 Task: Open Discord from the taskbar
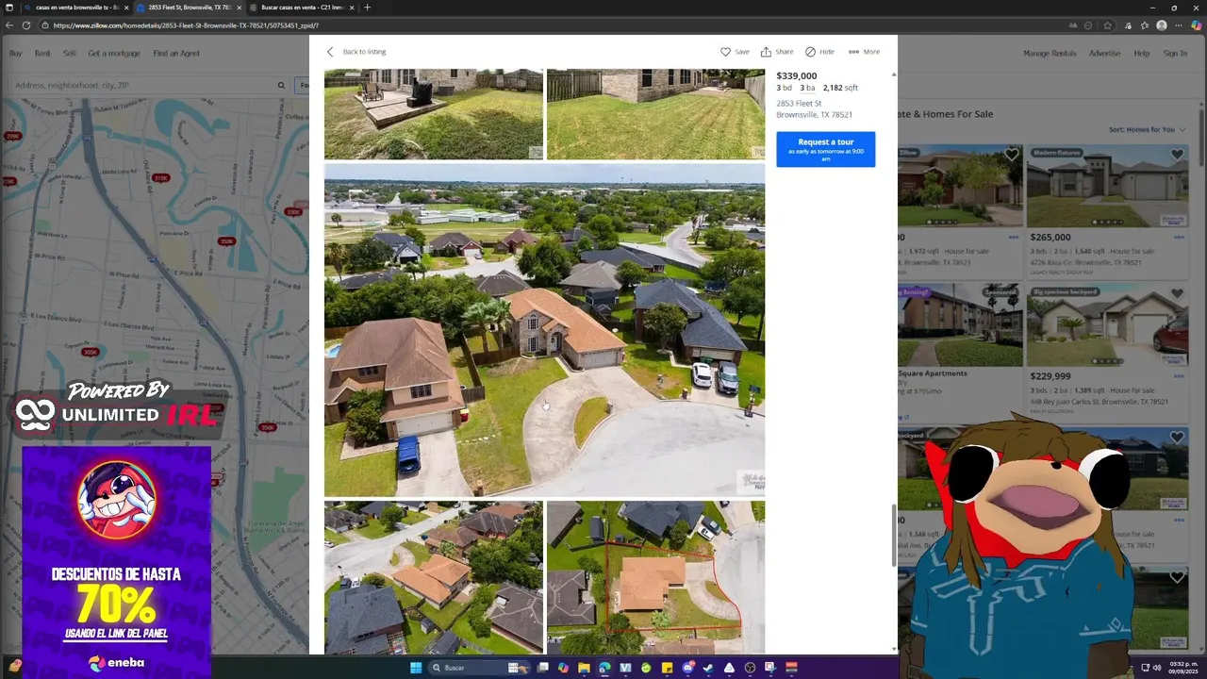click(x=687, y=668)
